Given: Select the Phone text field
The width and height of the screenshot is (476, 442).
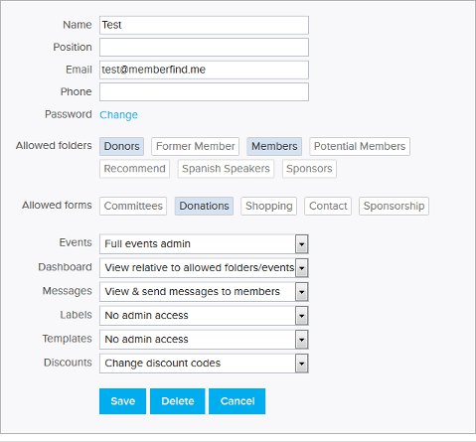Looking at the screenshot, I should [x=204, y=91].
